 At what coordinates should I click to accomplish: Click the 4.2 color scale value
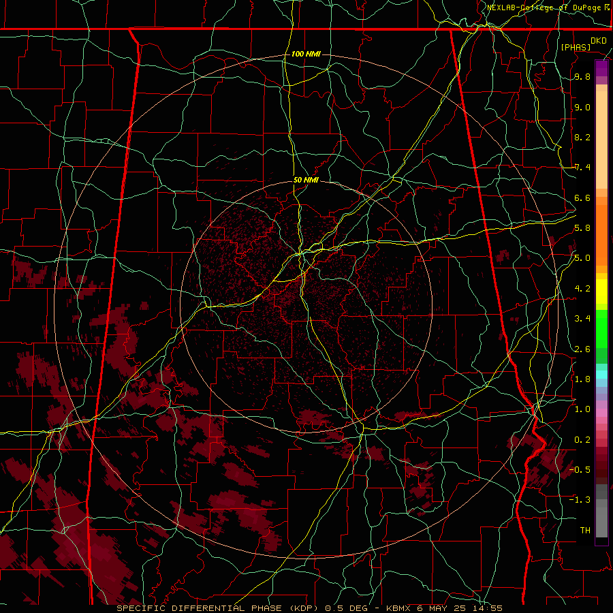[582, 289]
